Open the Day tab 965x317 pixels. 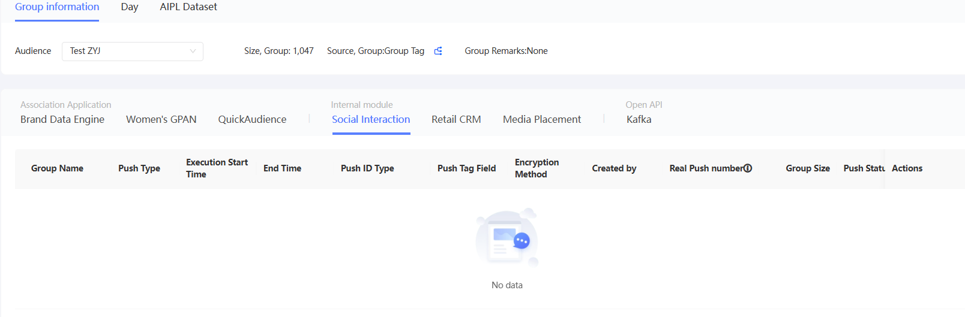click(x=130, y=7)
